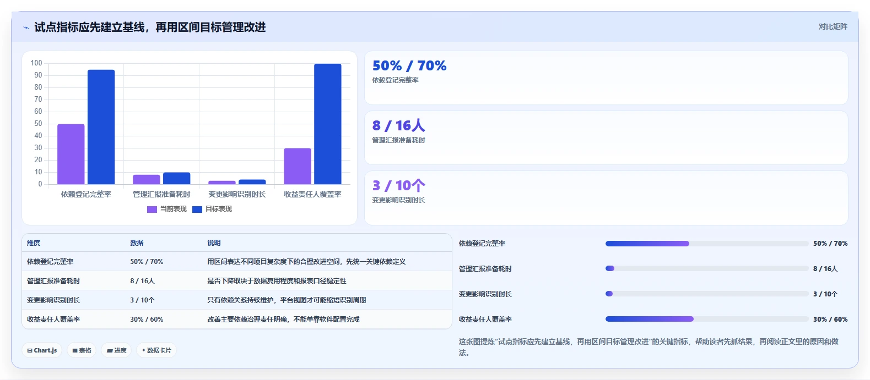This screenshot has width=870, height=380.
Task: Click the 数据 table column header
Action: (x=137, y=243)
